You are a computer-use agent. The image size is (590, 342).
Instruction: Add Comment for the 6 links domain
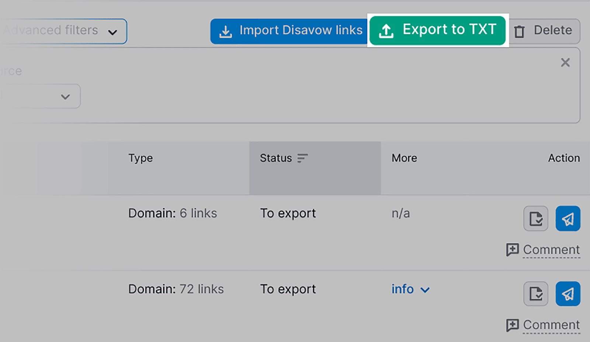[x=551, y=250]
